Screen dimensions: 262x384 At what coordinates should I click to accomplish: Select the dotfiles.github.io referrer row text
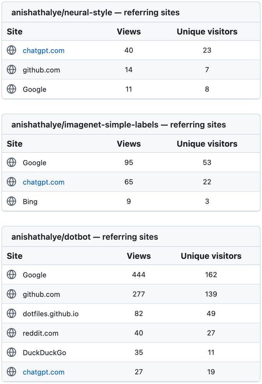(x=51, y=314)
